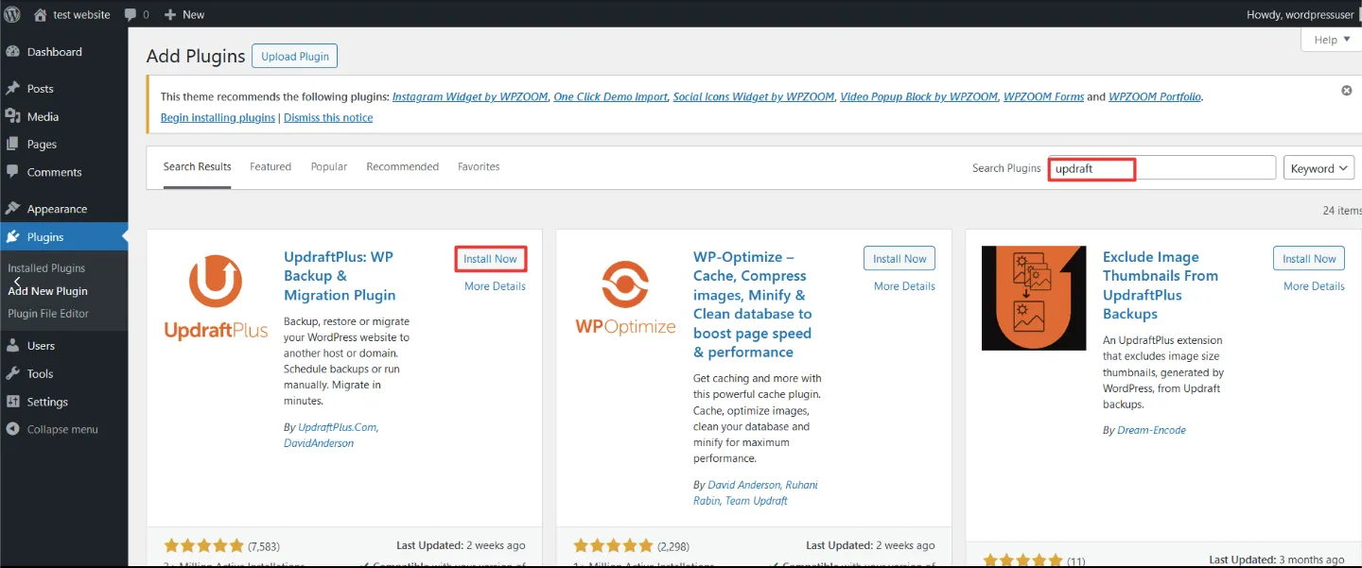Screen dimensions: 1362x568
Task: Click the Upload Plugin button
Action: point(295,56)
